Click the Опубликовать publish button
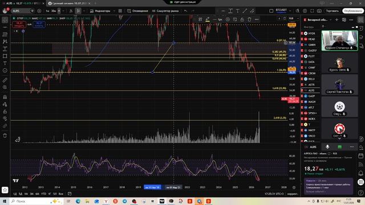365x205 pixels. (353, 11)
